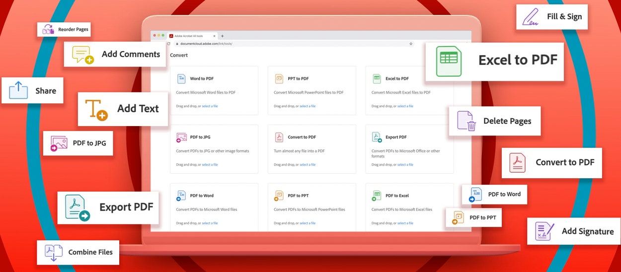Click 'select a file' in the Convert to PDF card
The width and height of the screenshot is (621, 272).
pyautogui.click(x=308, y=165)
